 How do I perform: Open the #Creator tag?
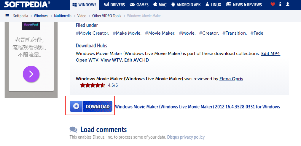[209, 33]
